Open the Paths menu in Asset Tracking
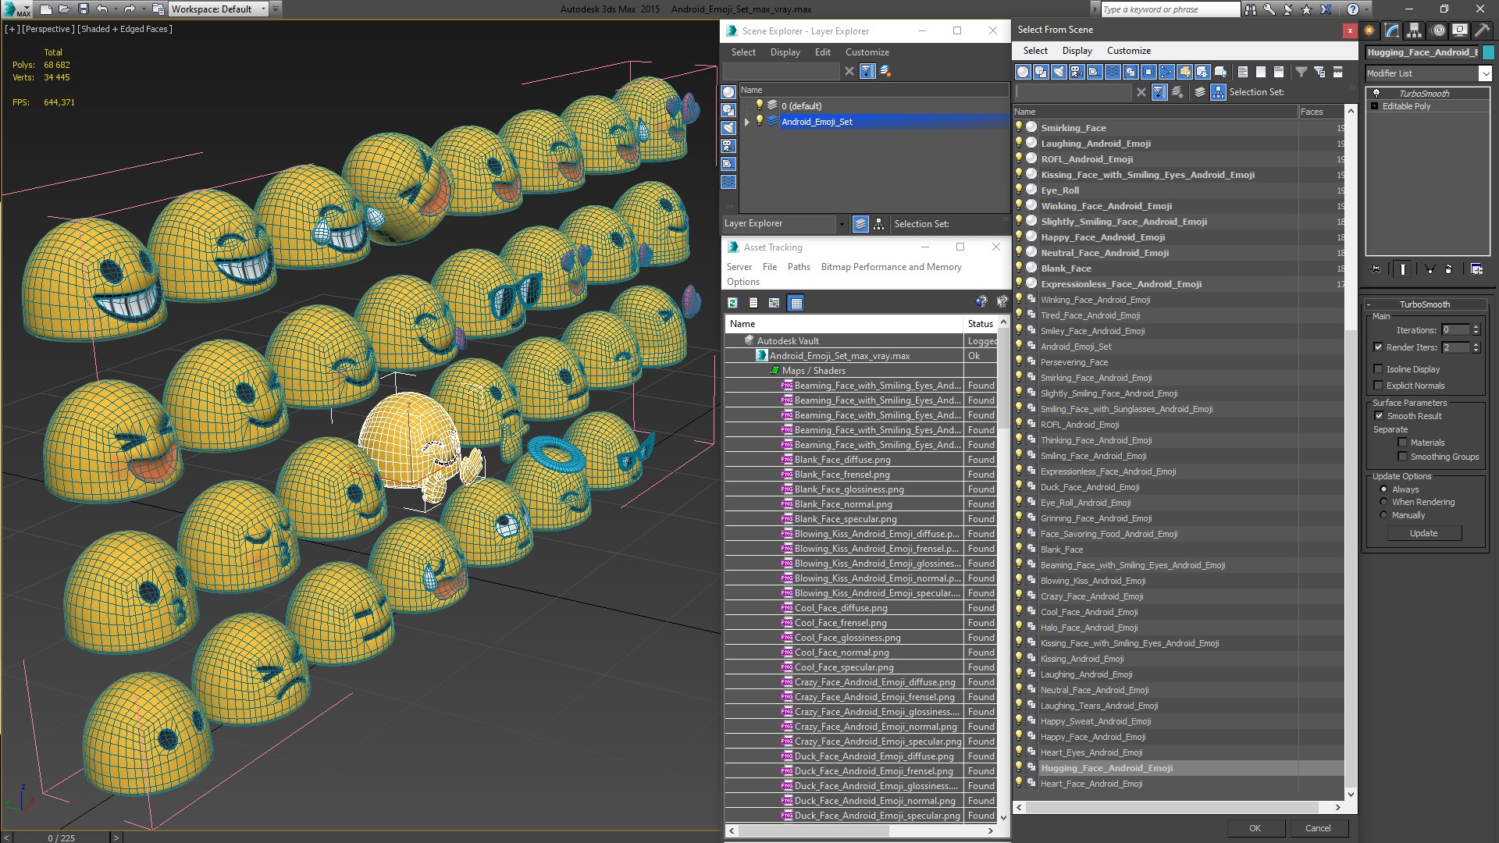The height and width of the screenshot is (843, 1499). click(x=798, y=267)
